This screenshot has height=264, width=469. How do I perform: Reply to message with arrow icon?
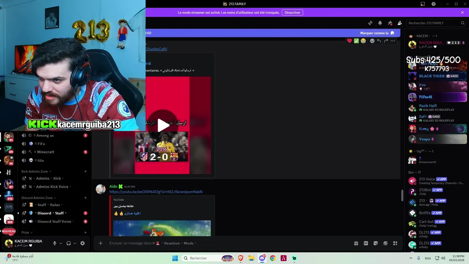pos(379,41)
